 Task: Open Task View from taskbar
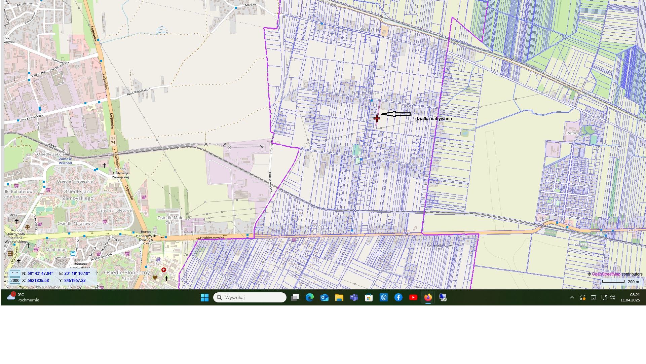point(295,297)
